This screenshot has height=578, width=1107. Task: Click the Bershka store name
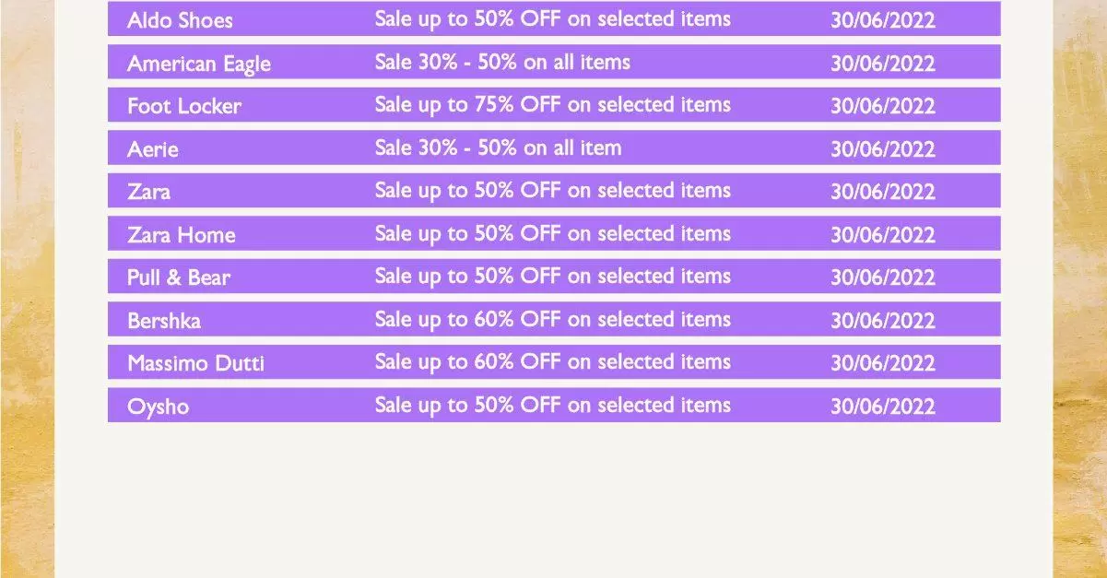(164, 321)
